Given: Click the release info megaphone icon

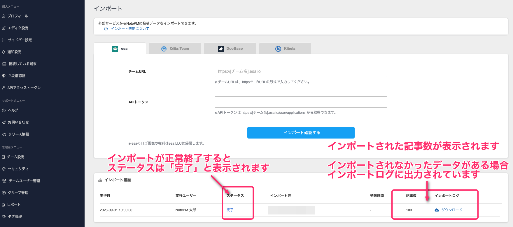Looking at the screenshot, I should pyautogui.click(x=4, y=134).
